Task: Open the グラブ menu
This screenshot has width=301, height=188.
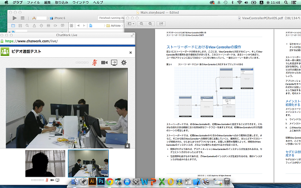Action: tap(17, 2)
